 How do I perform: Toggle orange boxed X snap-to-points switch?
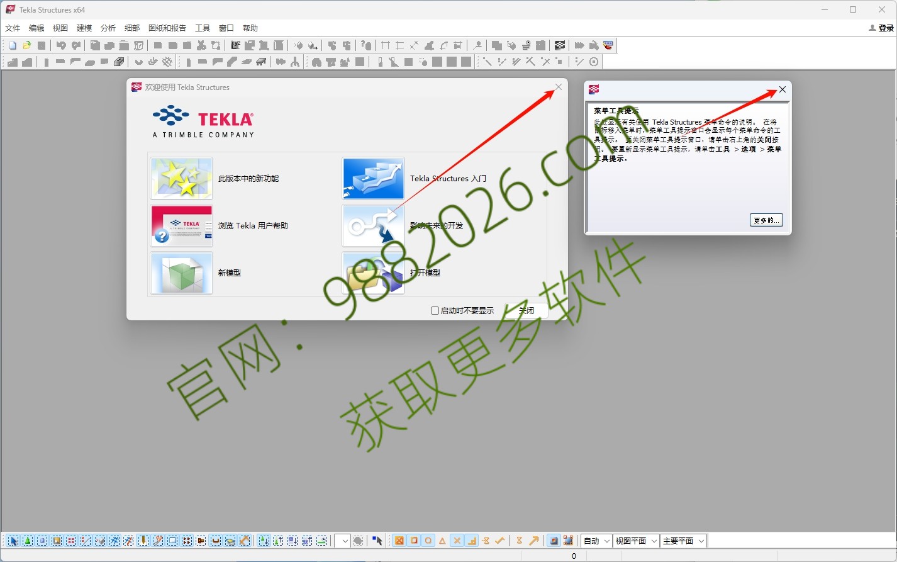pyautogui.click(x=399, y=541)
